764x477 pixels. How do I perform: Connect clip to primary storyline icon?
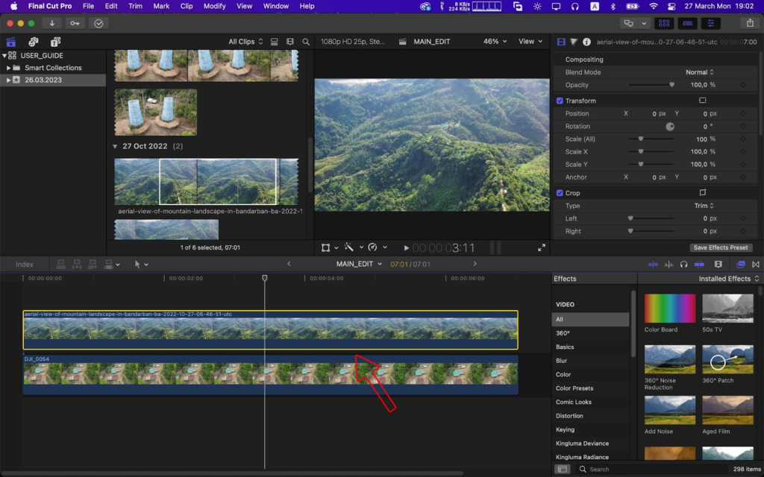[x=61, y=265]
